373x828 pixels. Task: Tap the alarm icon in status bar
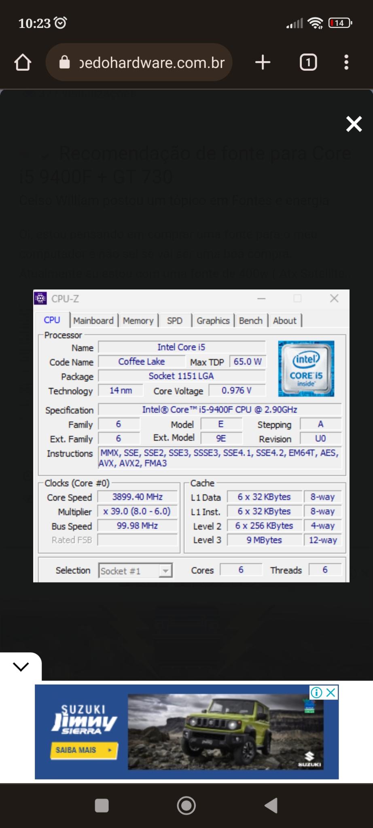[x=61, y=23]
